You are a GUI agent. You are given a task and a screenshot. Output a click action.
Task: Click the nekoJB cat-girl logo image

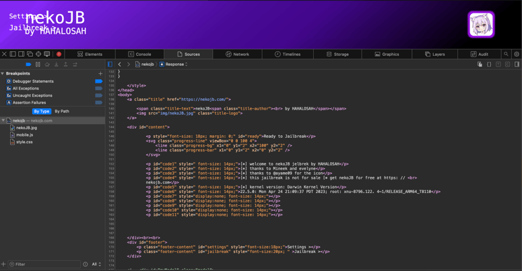pyautogui.click(x=481, y=25)
